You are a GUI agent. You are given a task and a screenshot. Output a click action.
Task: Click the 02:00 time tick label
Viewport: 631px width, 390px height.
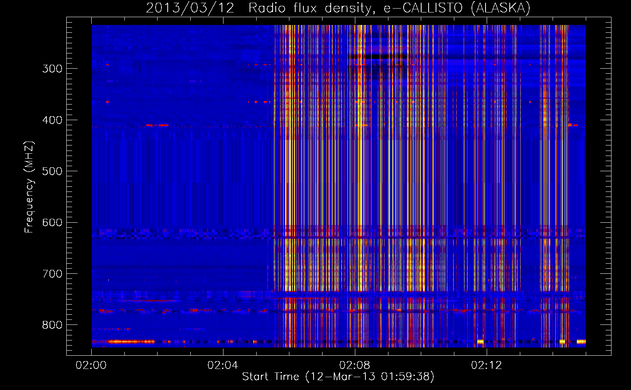(x=91, y=365)
